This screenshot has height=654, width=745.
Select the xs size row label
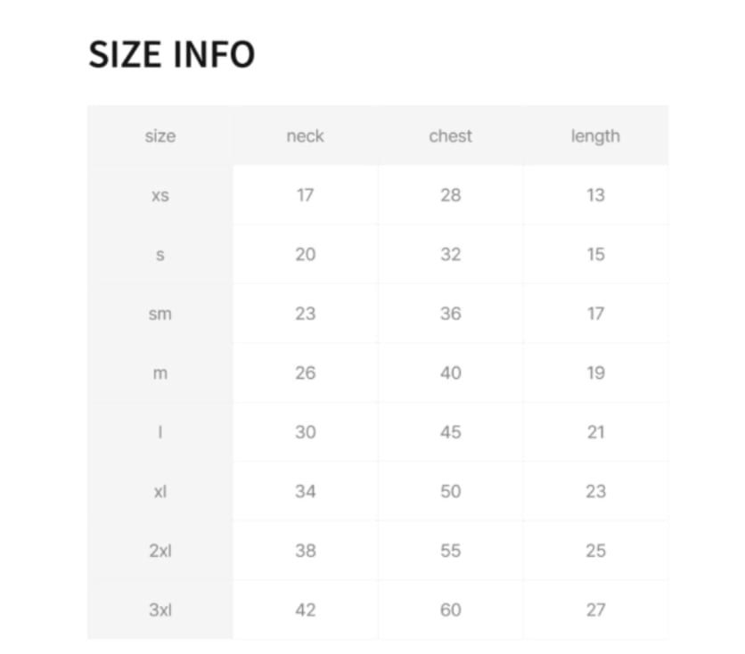tap(160, 195)
